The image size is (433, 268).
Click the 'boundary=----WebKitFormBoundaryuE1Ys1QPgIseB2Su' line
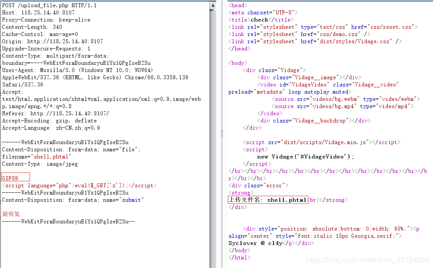pos(76,63)
